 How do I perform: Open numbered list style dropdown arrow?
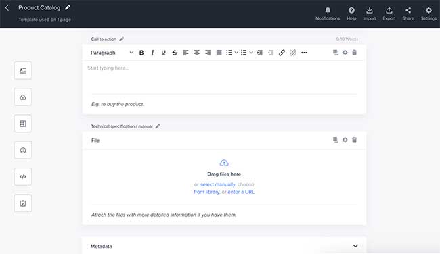click(251, 53)
